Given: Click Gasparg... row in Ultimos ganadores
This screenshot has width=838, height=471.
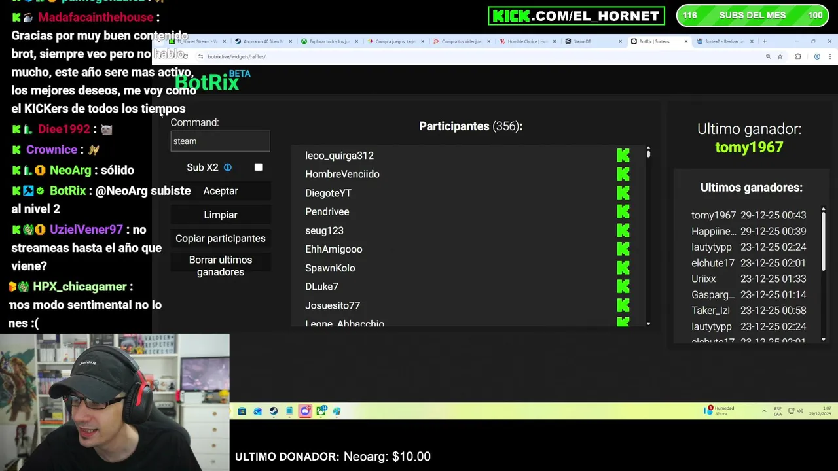Looking at the screenshot, I should point(749,295).
